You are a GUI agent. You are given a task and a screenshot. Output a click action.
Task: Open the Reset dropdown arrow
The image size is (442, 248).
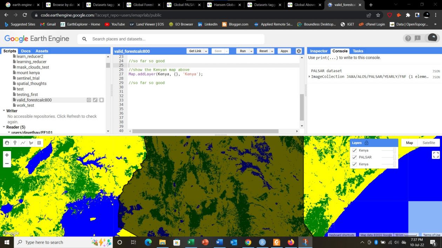273,51
